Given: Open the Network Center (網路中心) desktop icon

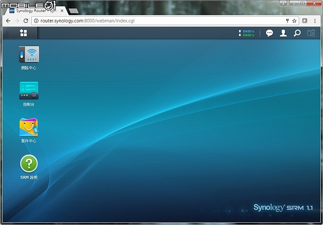Looking at the screenshot, I should pyautogui.click(x=29, y=54).
